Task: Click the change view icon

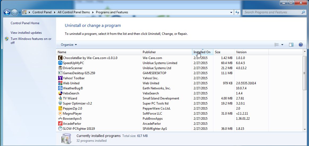Action: pos(277,45)
